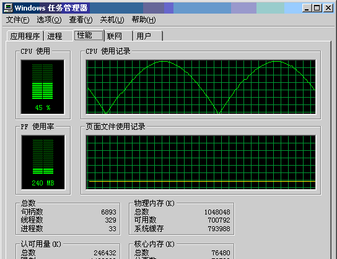Click the PF usage meter showing 240 MB
The height and width of the screenshot is (259, 337).
pyautogui.click(x=43, y=163)
